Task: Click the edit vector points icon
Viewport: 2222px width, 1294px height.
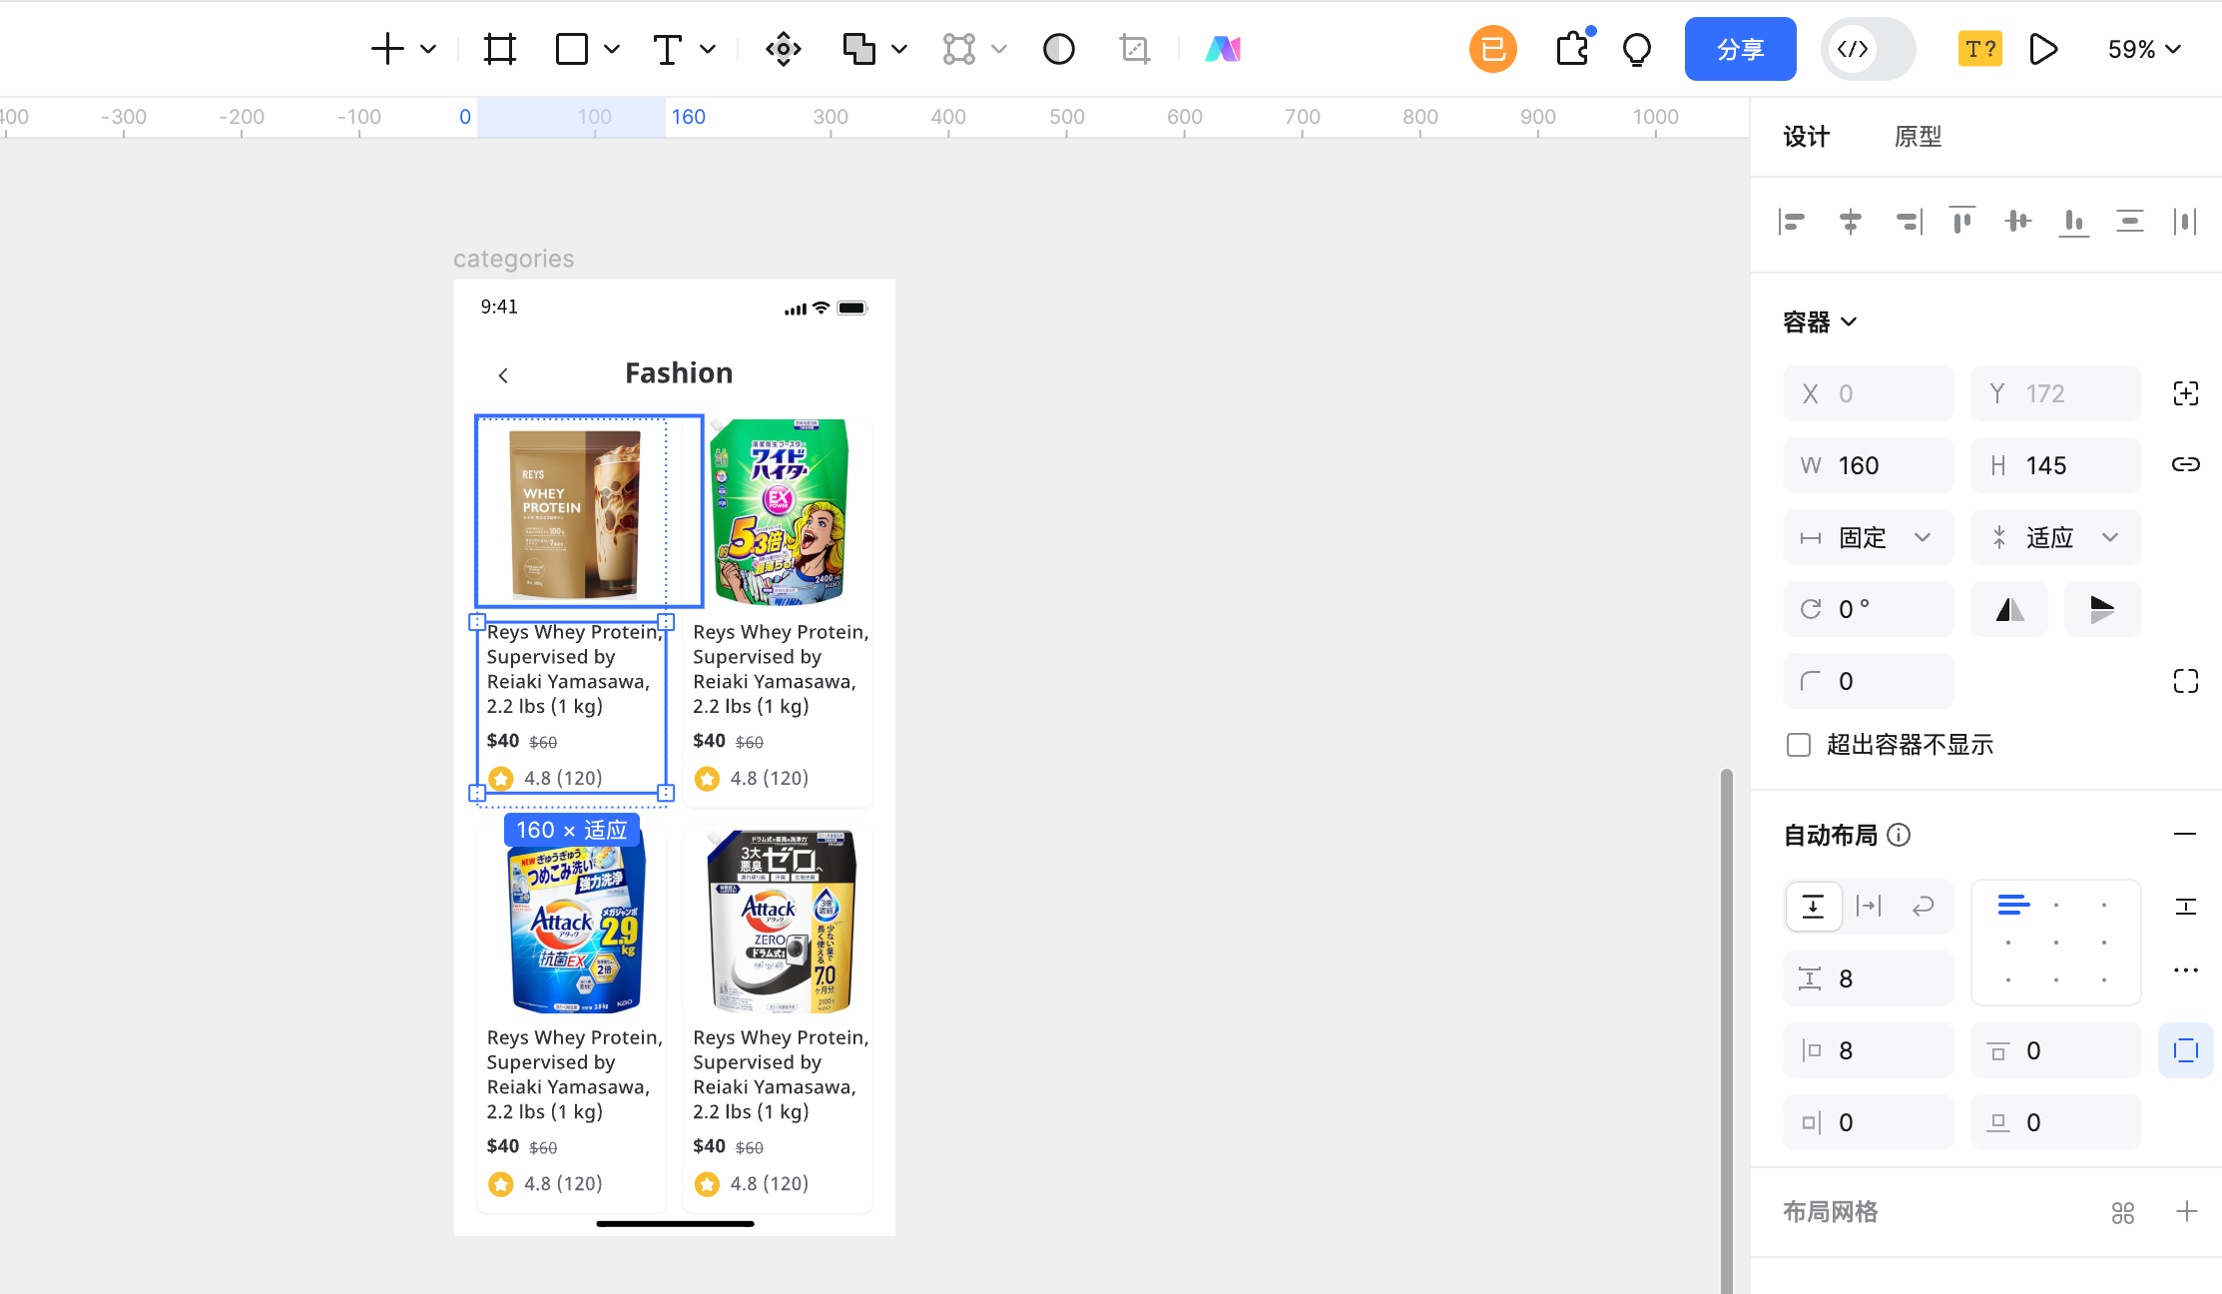Action: pyautogui.click(x=959, y=49)
